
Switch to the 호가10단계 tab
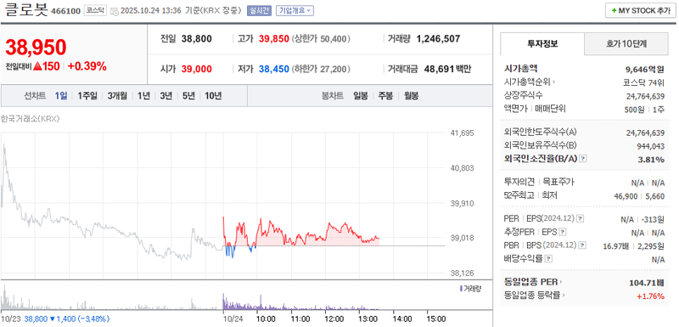pyautogui.click(x=626, y=43)
